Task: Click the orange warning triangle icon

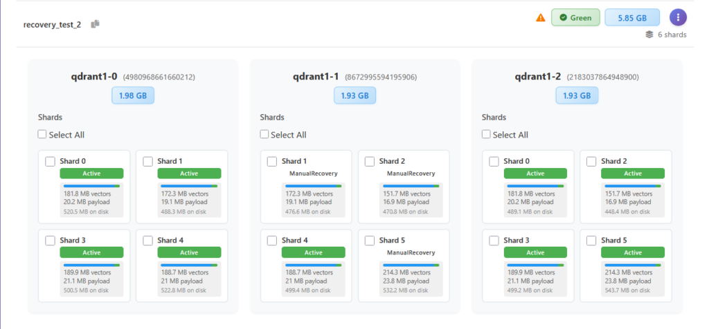Action: (x=541, y=18)
